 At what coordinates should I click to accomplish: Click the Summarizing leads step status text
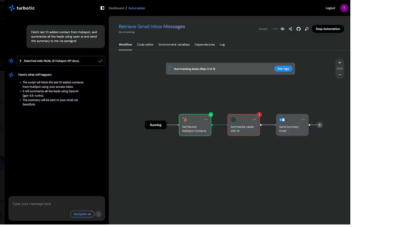(194, 69)
